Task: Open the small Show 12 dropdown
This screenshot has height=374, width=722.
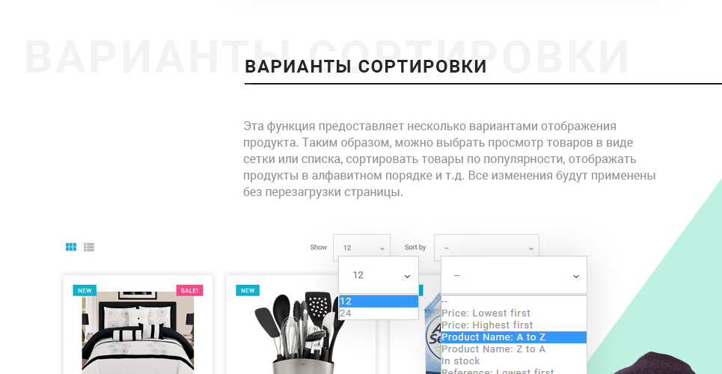Action: tap(361, 247)
